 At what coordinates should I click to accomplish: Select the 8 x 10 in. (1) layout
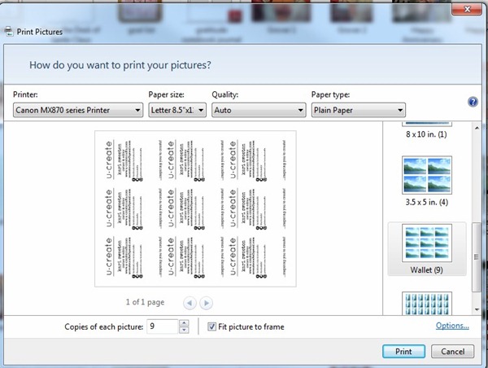tap(427, 130)
